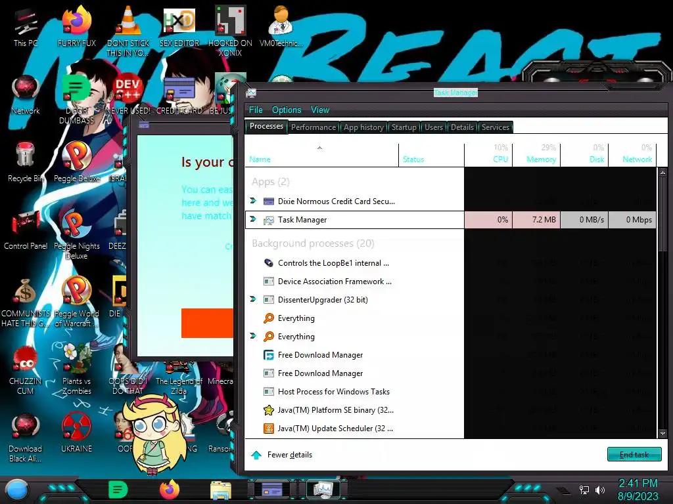Open the HOOKED ON XONIX shortcut
The width and height of the screenshot is (673, 504).
(x=230, y=31)
